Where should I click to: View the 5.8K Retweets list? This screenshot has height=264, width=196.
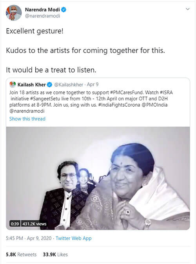pyautogui.click(x=21, y=255)
